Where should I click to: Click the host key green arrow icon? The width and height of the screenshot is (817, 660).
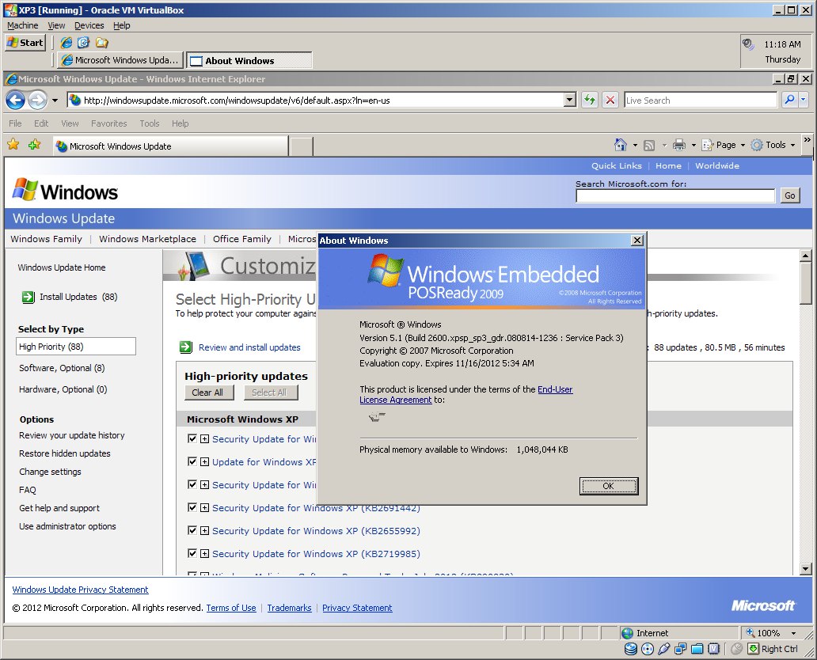click(x=753, y=649)
